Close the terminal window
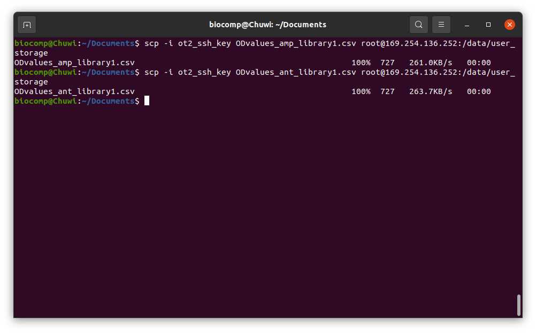The image size is (536, 333). [x=510, y=25]
